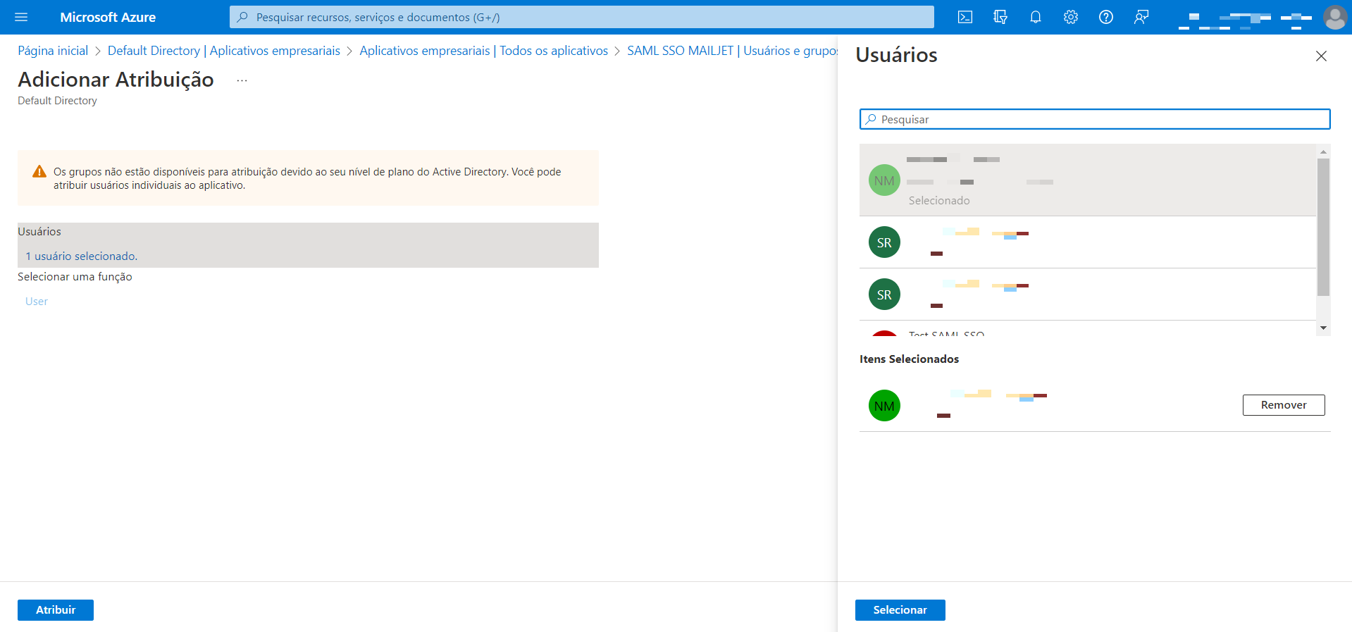
Task: Go to Página inicial breadcrumb
Action: (x=53, y=51)
